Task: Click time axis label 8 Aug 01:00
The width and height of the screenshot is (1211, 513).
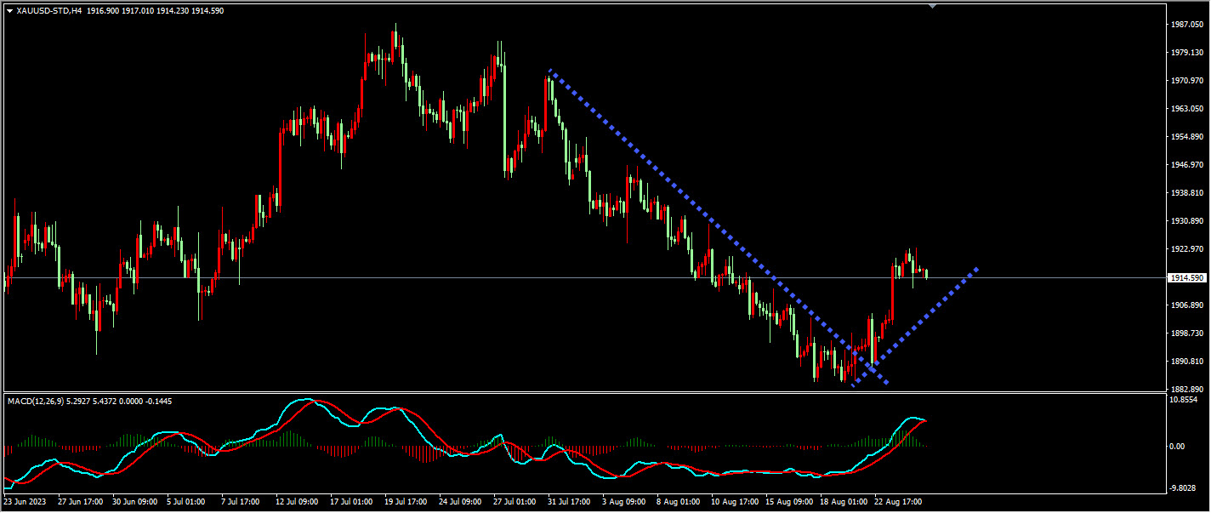Action: pyautogui.click(x=679, y=502)
